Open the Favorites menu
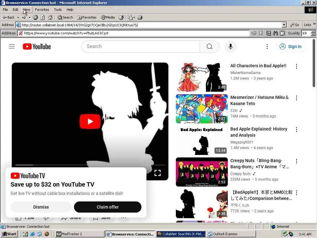This screenshot has width=317, height=238. [x=42, y=10]
